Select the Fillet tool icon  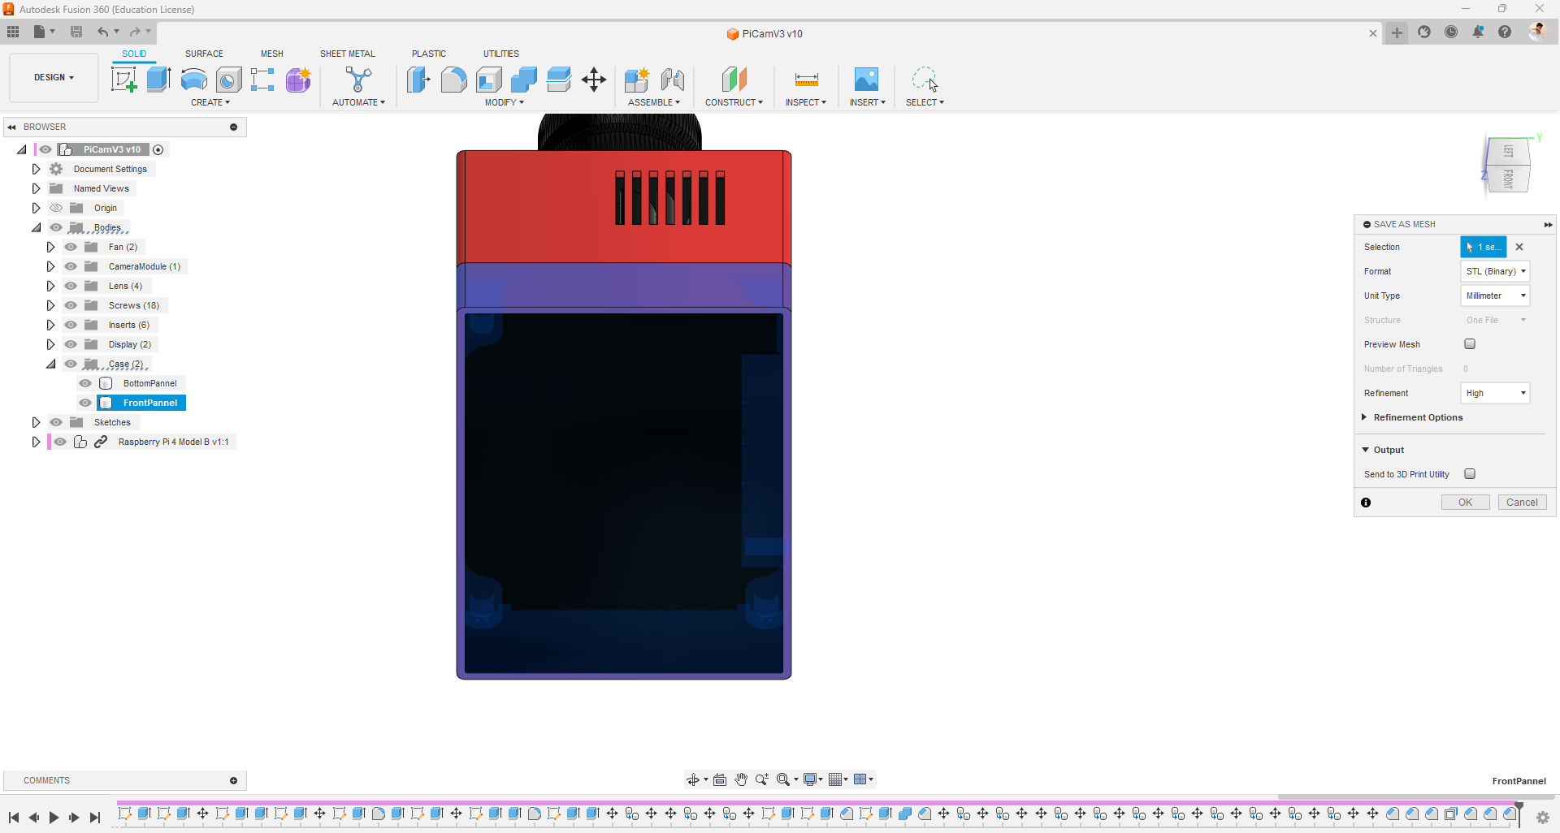click(453, 80)
